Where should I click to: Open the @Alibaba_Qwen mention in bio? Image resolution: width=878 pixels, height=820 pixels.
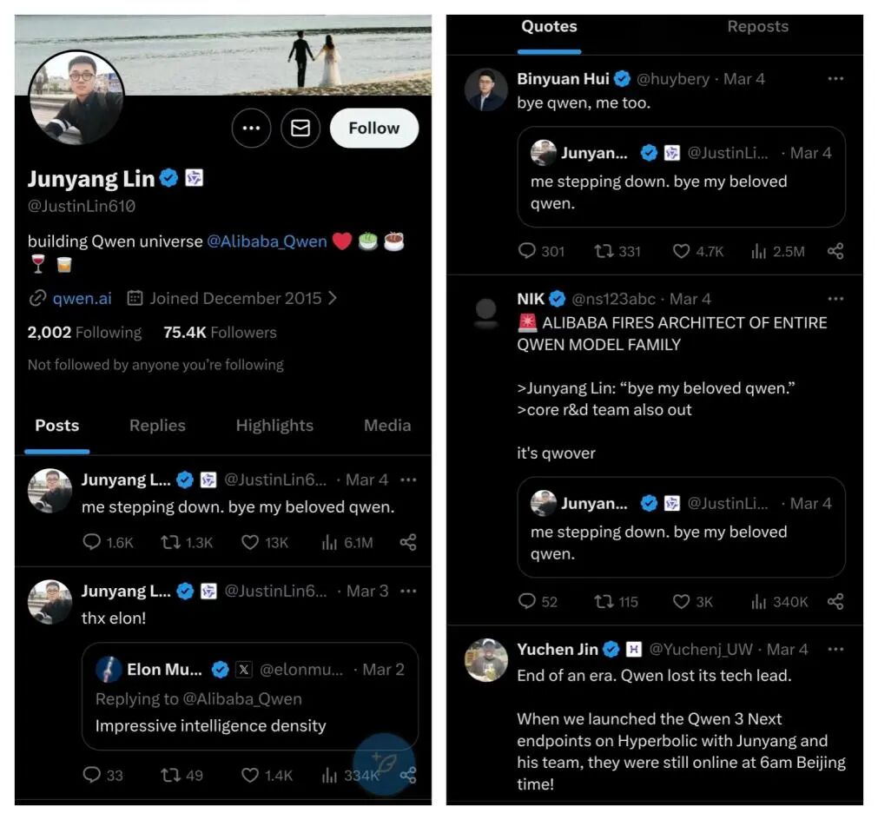pyautogui.click(x=267, y=241)
